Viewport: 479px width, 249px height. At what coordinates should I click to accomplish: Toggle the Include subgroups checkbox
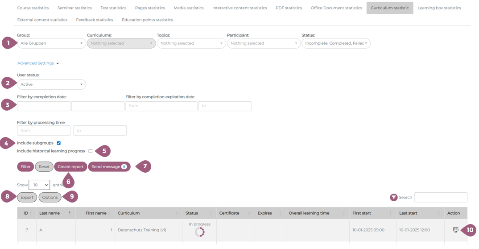(58, 143)
